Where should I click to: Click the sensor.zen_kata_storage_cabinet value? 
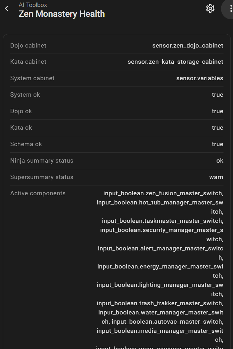175,62
